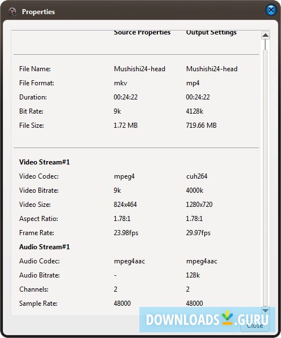This screenshot has width=281, height=338.
Task: Click the File Name label
Action: point(35,69)
